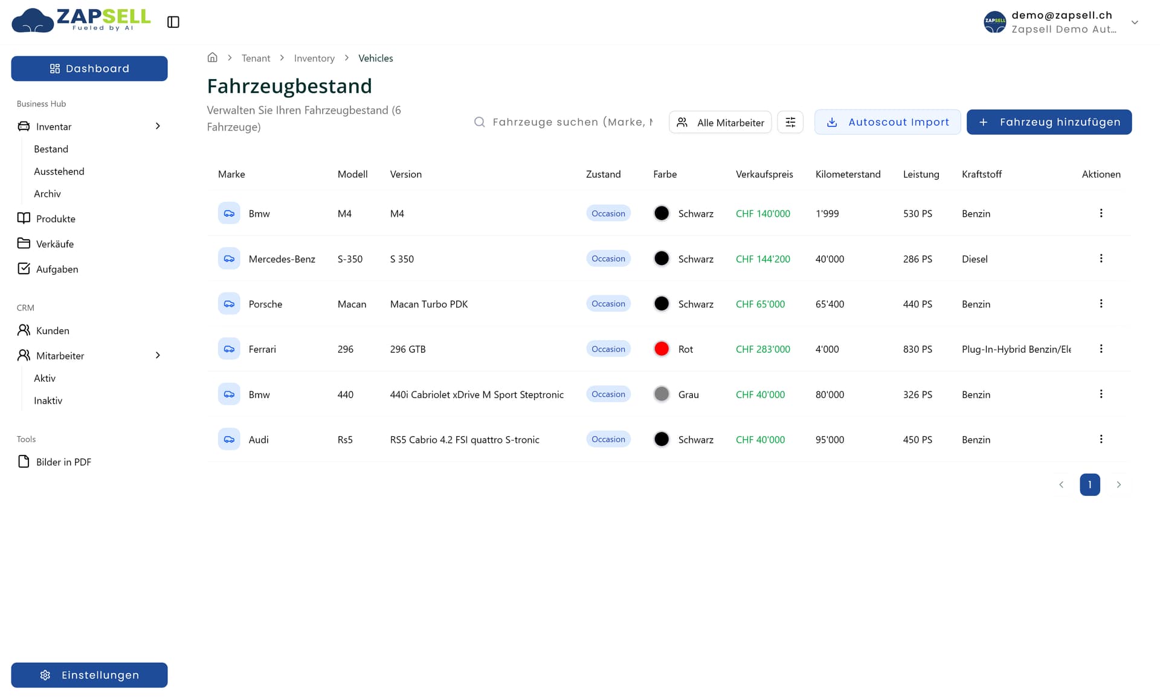
Task: Click the home breadcrumb icon
Action: tap(212, 58)
